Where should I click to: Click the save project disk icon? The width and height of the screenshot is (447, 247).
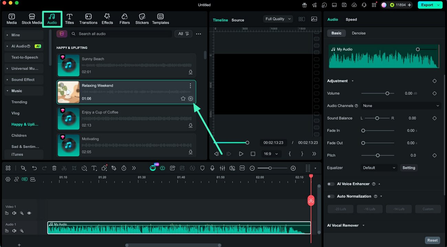click(x=344, y=5)
